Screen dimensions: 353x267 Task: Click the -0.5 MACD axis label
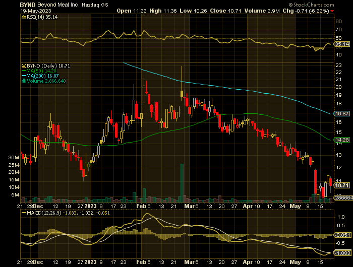click(x=340, y=243)
